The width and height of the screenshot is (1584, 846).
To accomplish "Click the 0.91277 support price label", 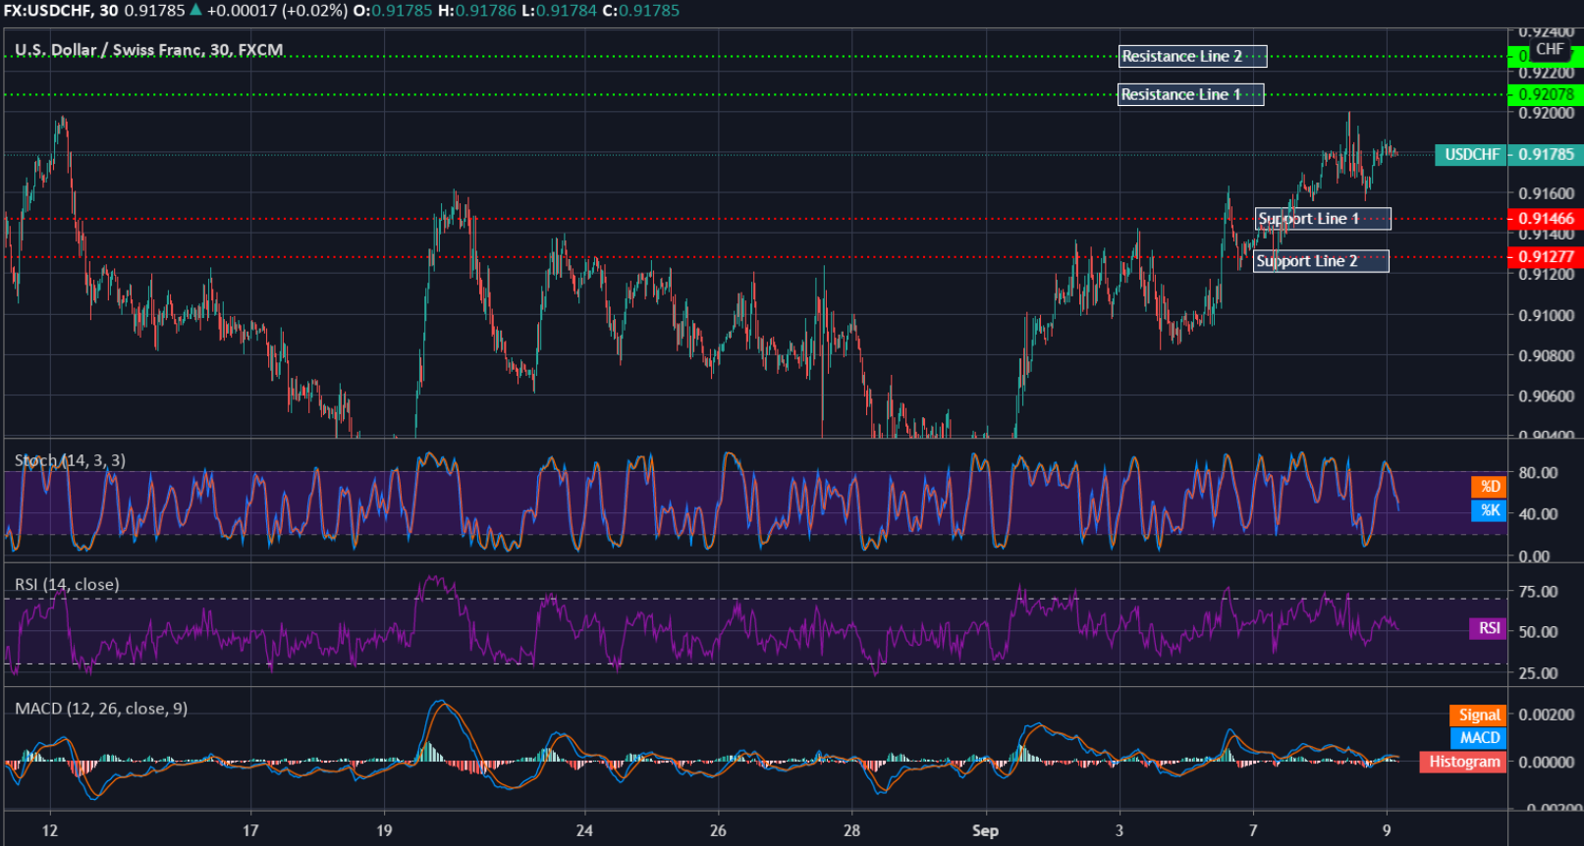I will 1545,256.
